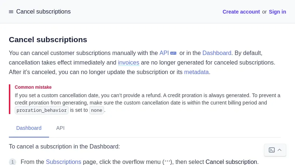
Task: Click the Create account link
Action: click(241, 12)
